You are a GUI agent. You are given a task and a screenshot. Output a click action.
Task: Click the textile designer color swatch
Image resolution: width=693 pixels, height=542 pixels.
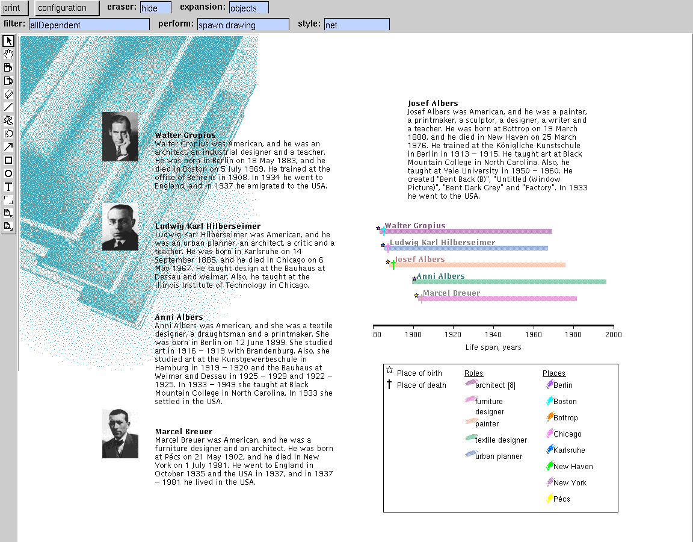click(x=472, y=437)
